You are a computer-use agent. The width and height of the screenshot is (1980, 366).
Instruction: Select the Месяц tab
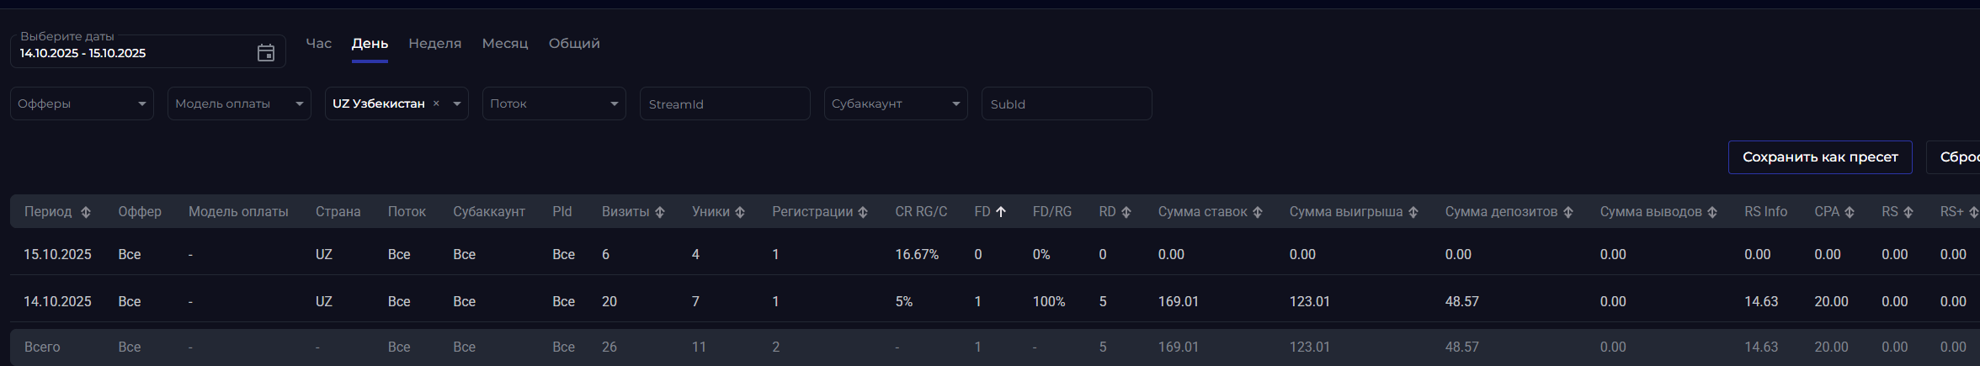pos(505,44)
